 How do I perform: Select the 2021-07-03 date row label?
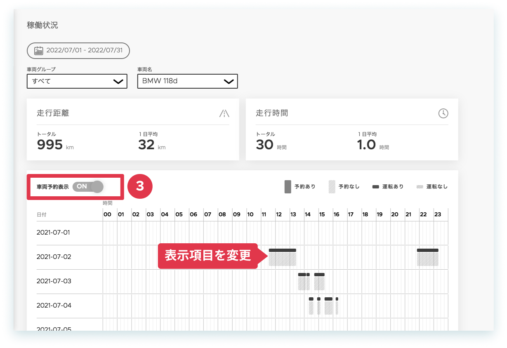[x=54, y=281]
